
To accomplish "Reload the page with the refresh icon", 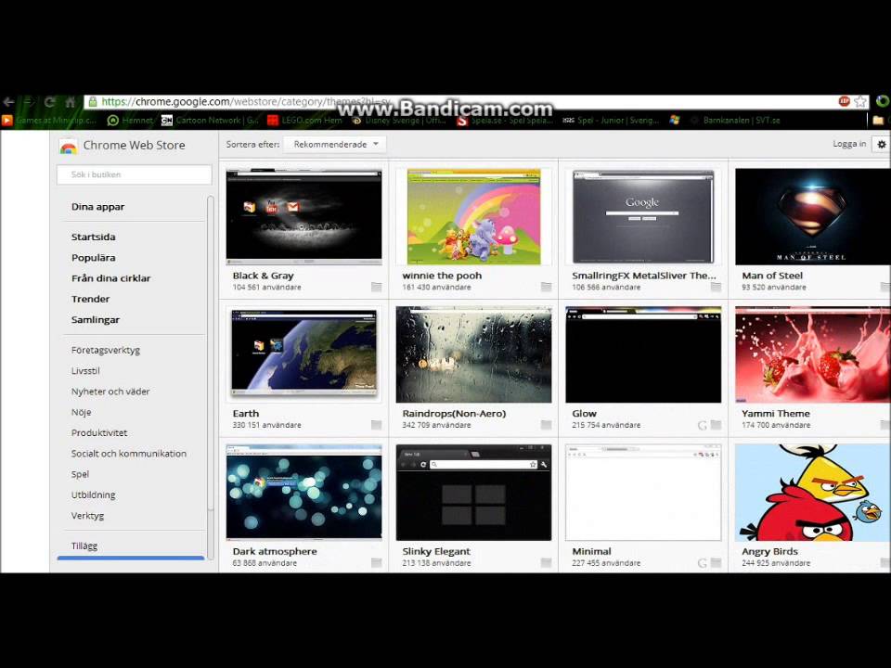I will (49, 102).
